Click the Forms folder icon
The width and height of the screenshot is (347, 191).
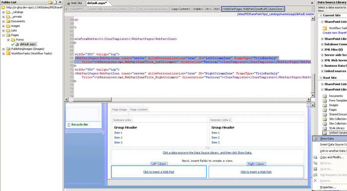coord(13,40)
